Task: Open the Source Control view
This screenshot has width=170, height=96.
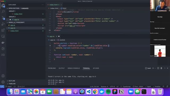Action: coord(3,18)
